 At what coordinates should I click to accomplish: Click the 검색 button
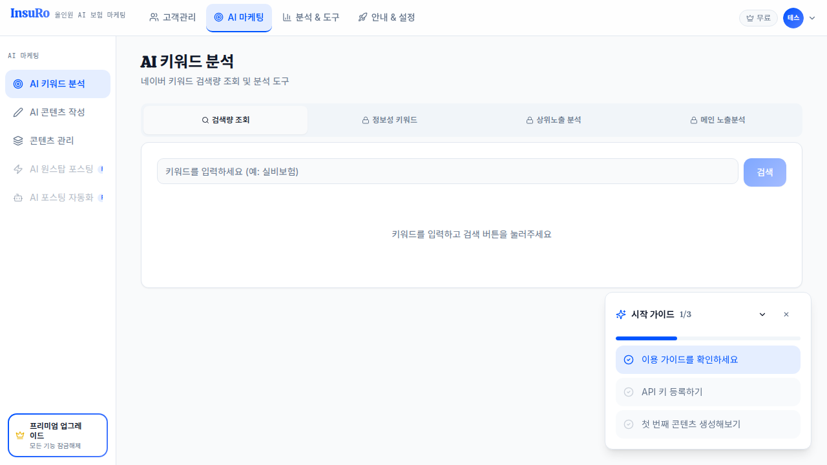764,172
